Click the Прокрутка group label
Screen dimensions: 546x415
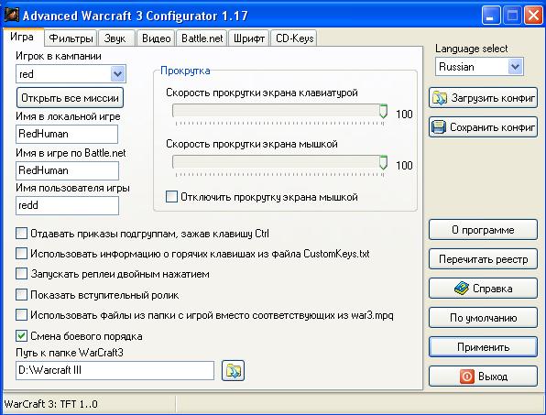pos(185,71)
